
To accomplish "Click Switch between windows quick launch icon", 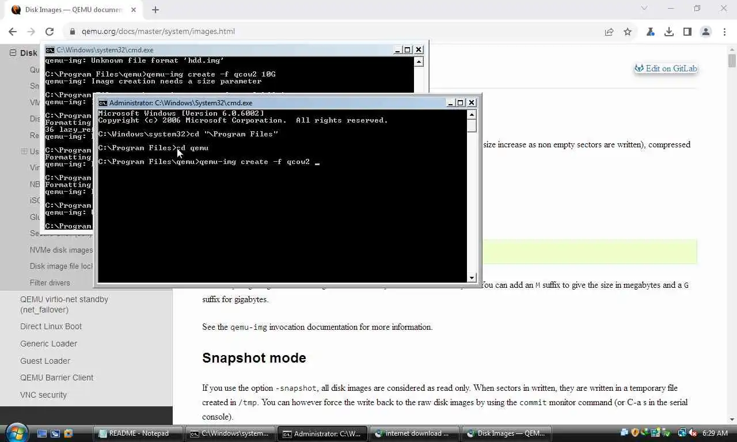I will pyautogui.click(x=55, y=433).
